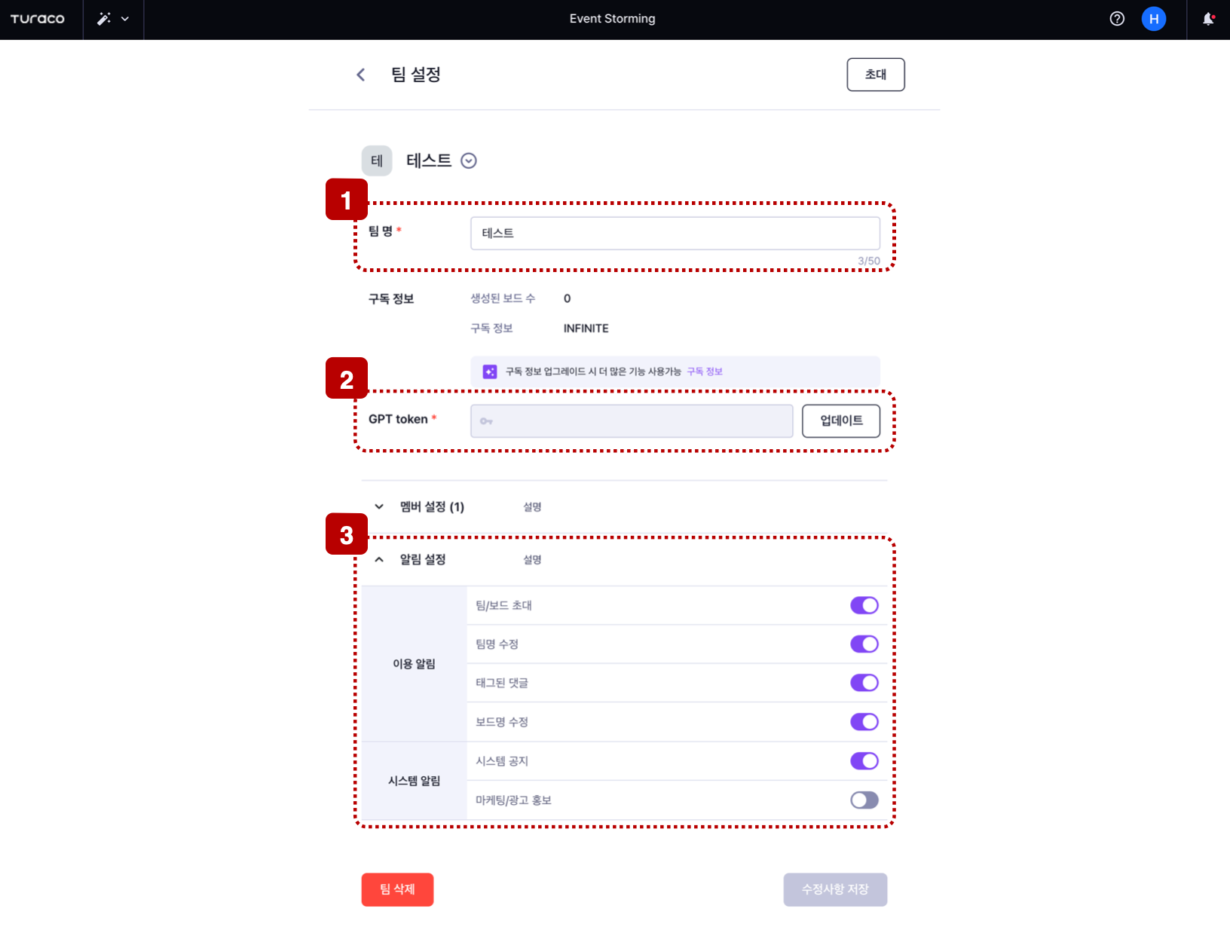Expand the 멤버 설정 (1) section
Image resolution: width=1230 pixels, height=939 pixels.
pos(379,506)
